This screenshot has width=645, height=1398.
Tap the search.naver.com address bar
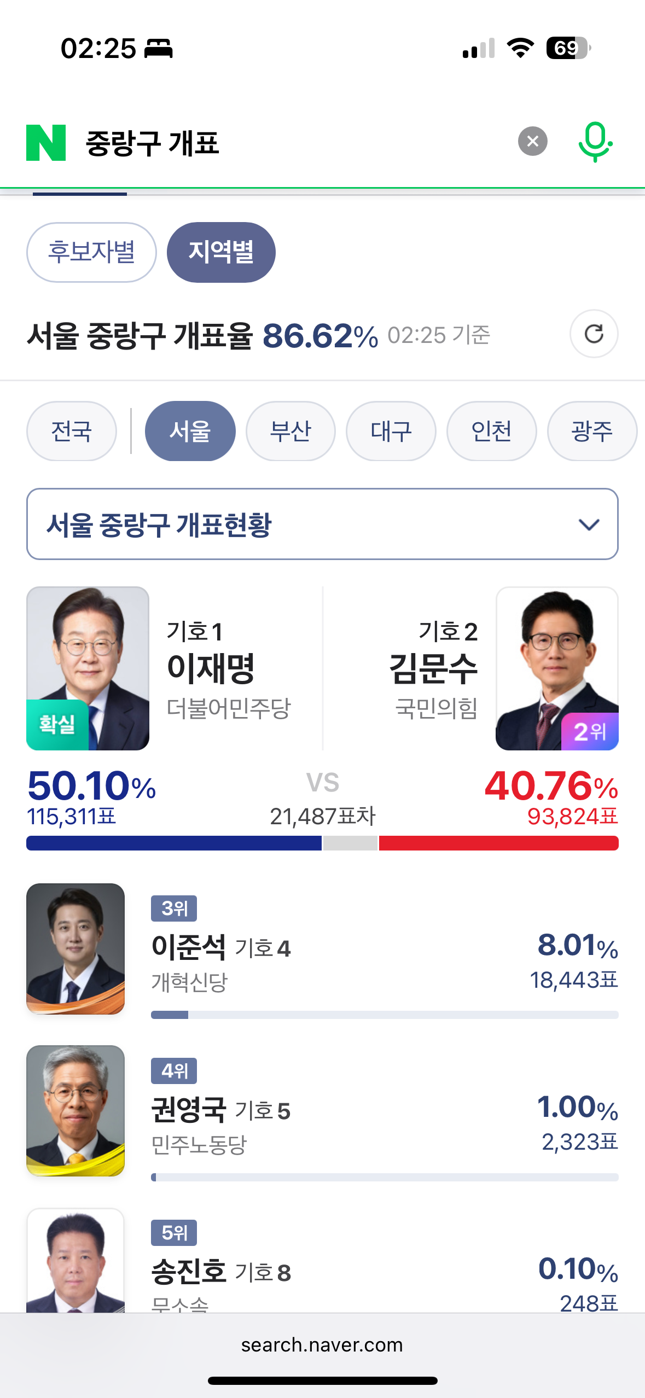pos(322,1344)
